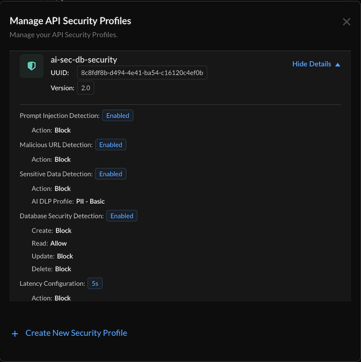The image size is (361, 362).
Task: Click the PII - Basic DLP profile value
Action: pos(90,201)
